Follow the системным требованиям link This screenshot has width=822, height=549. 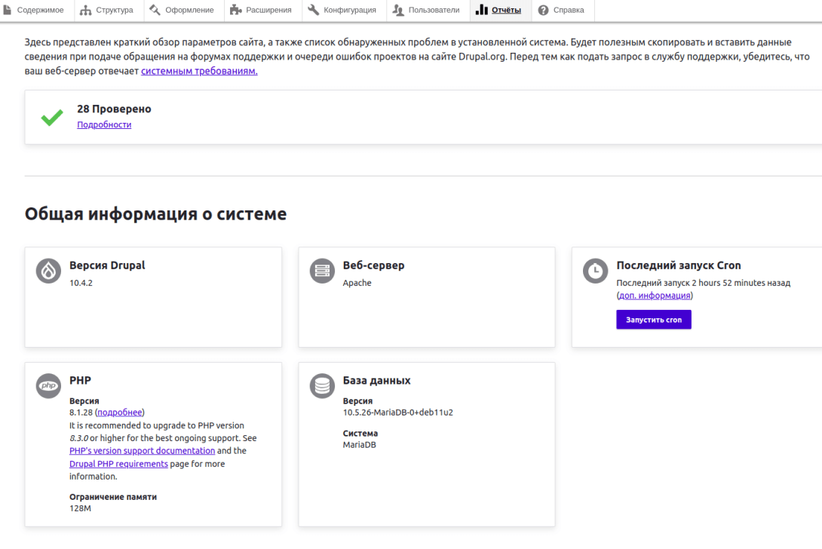(x=199, y=71)
